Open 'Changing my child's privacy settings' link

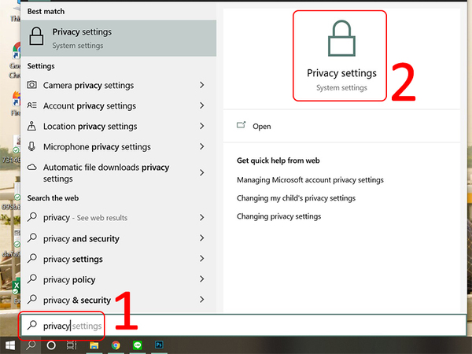(296, 198)
